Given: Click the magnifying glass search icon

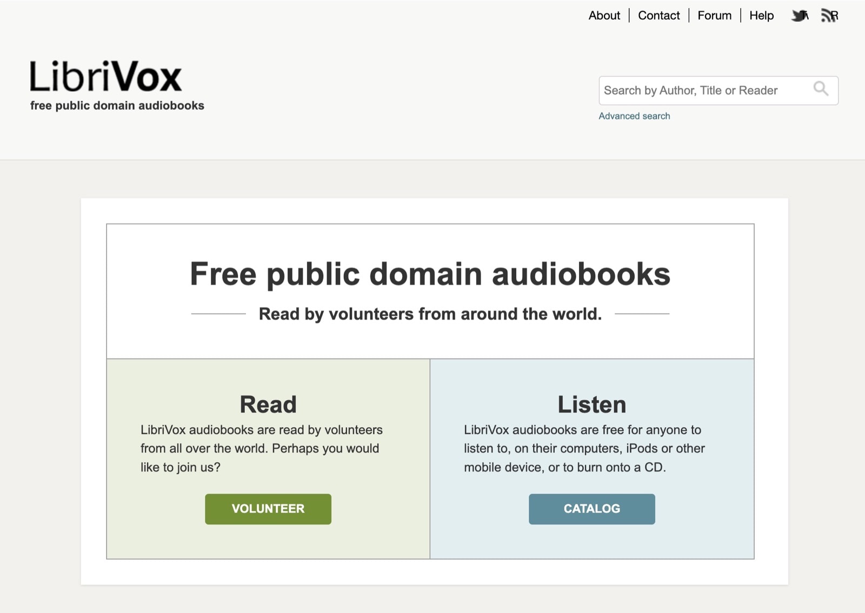Looking at the screenshot, I should coord(821,89).
